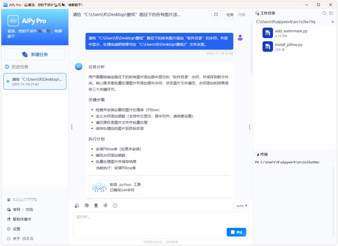The width and height of the screenshot is (338, 246).
Task: Click the left sidebar splitter handle
Action: 72,127
